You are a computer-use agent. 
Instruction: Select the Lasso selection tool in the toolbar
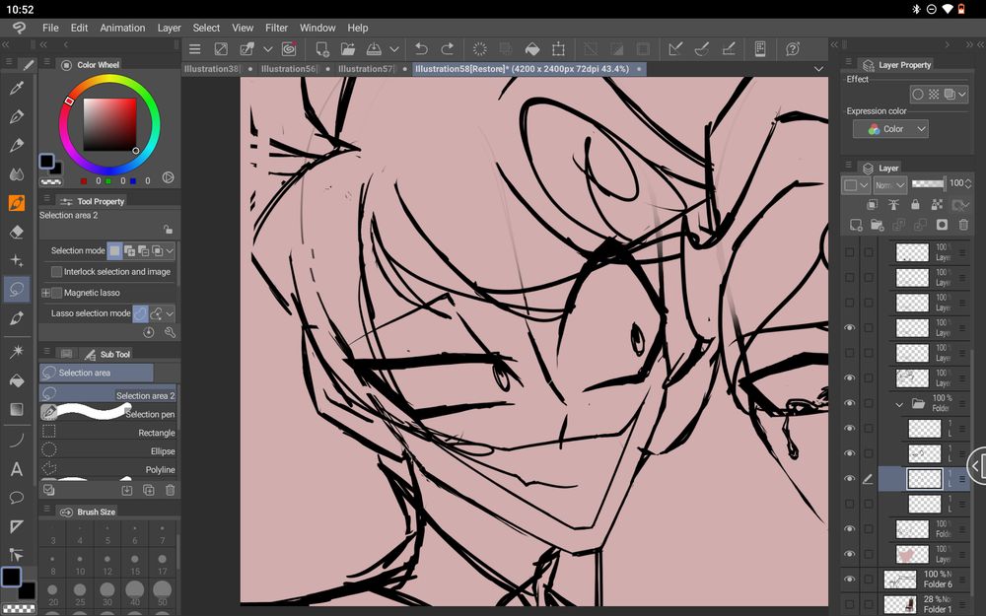coord(17,290)
